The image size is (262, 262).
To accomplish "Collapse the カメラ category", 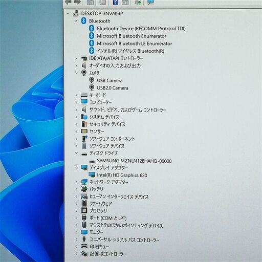I will click(x=76, y=73).
